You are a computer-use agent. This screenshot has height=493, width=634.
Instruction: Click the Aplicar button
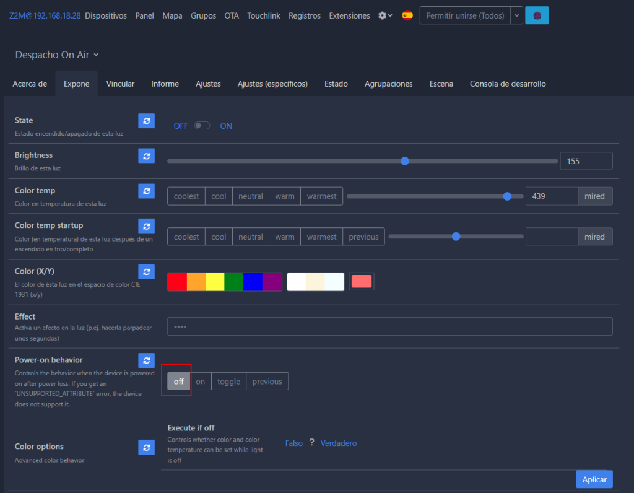tap(594, 480)
